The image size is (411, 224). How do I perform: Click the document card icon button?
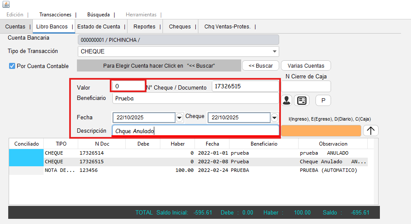tap(302, 100)
